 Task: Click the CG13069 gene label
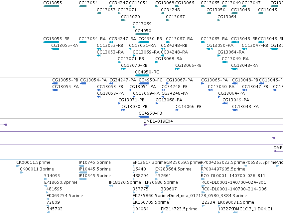142,24
